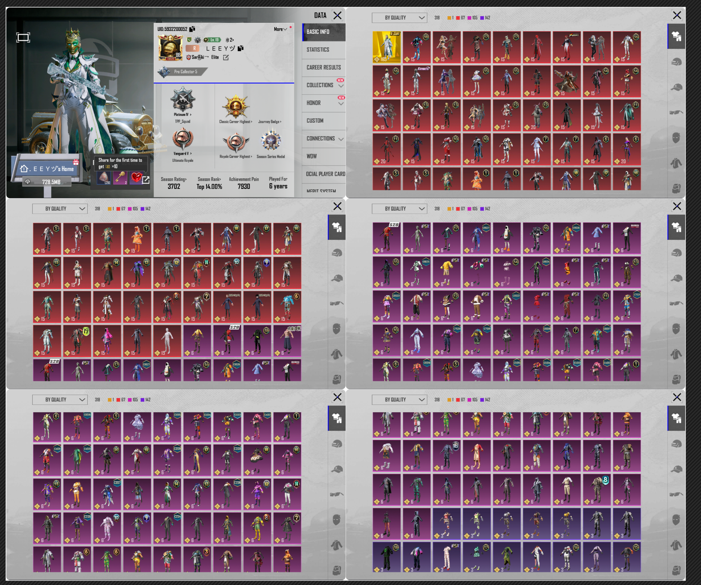Expand the Honor section chevron

pyautogui.click(x=341, y=103)
